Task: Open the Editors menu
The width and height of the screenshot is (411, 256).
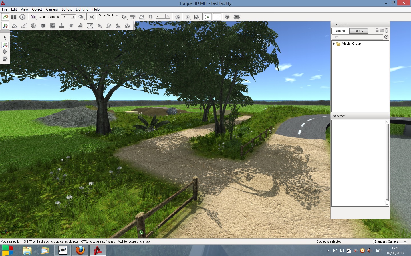Action: pos(67,9)
